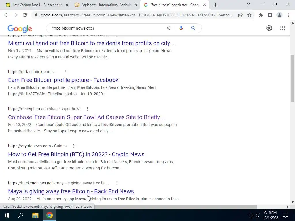Open How to Get Free Bitcoin result
295x221 pixels.
coord(76,154)
